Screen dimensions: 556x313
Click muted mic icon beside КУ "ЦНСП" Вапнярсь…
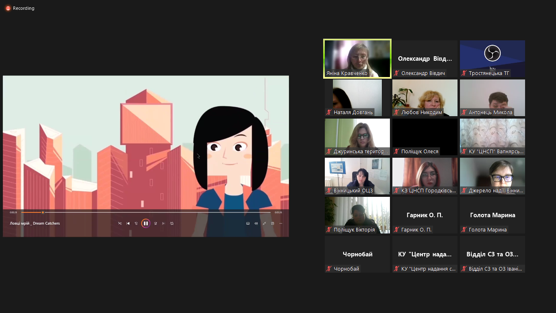(x=464, y=152)
